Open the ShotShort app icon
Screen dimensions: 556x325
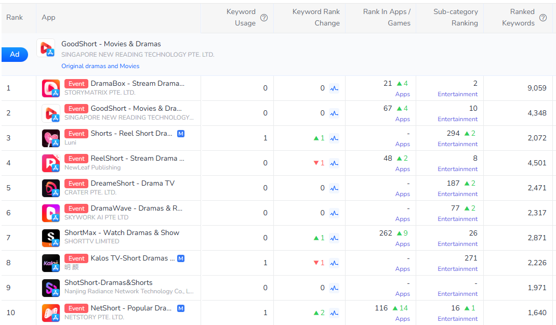51,288
